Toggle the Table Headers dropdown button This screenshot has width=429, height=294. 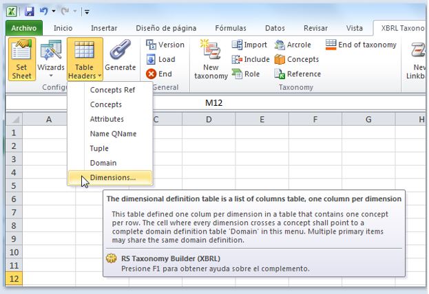click(85, 59)
